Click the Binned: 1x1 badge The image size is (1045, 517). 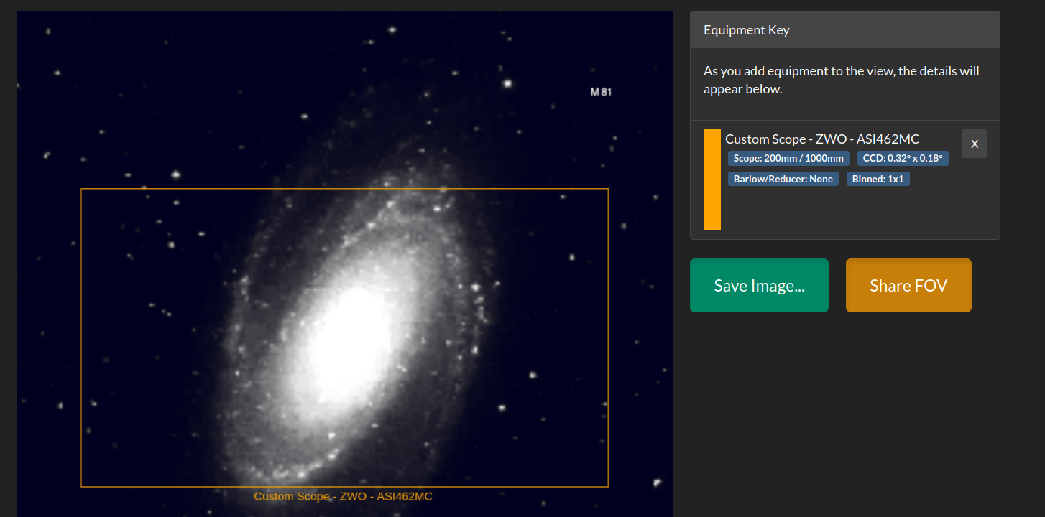click(878, 179)
